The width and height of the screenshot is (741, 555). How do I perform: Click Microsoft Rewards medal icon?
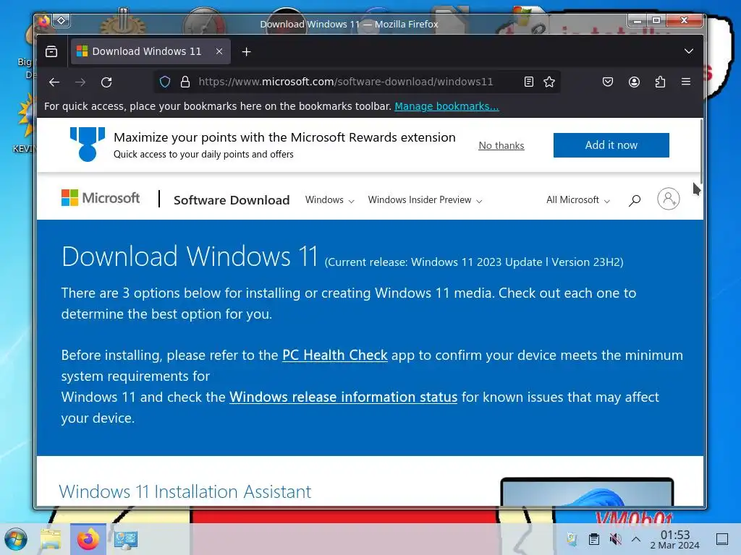click(88, 144)
